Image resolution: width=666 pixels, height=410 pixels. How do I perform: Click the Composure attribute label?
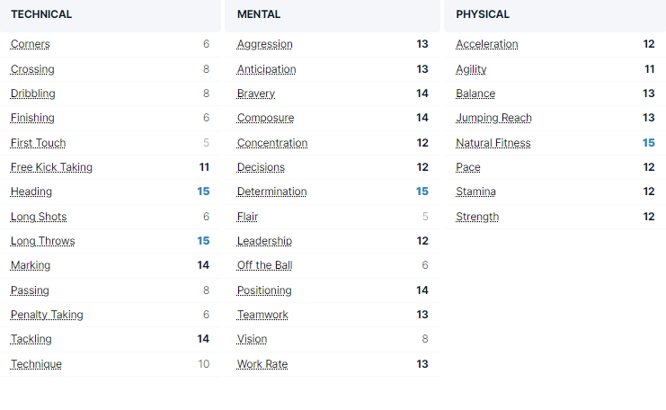(265, 118)
